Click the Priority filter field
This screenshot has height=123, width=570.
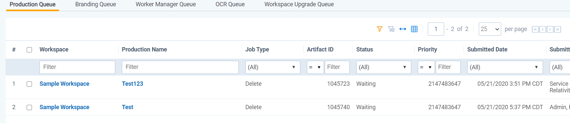448,67
